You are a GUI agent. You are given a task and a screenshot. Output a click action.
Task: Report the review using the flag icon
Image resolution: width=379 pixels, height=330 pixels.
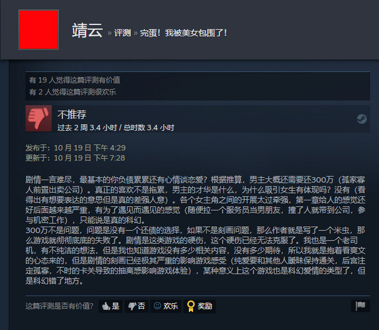(x=361, y=306)
